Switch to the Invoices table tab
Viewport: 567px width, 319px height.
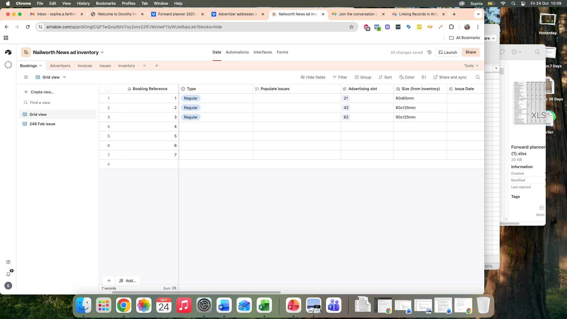point(85,66)
